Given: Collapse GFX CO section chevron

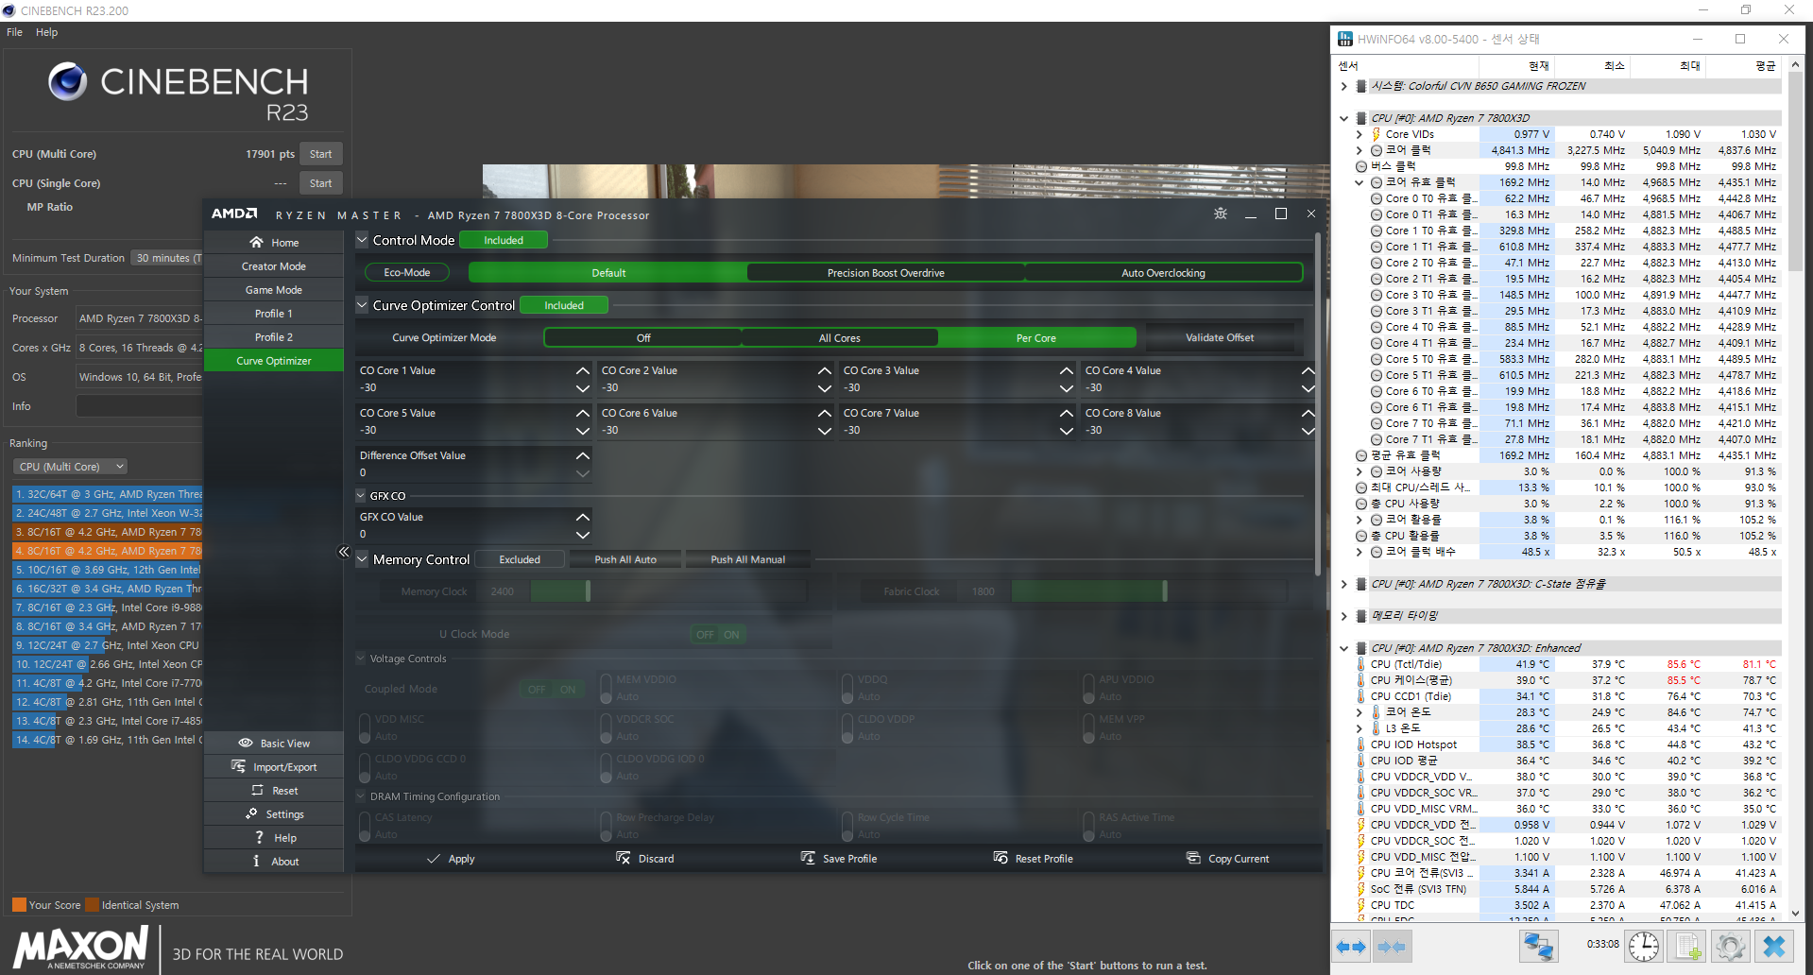Looking at the screenshot, I should click(361, 495).
